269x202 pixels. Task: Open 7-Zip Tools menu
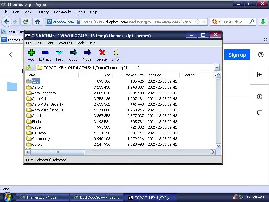point(80,43)
